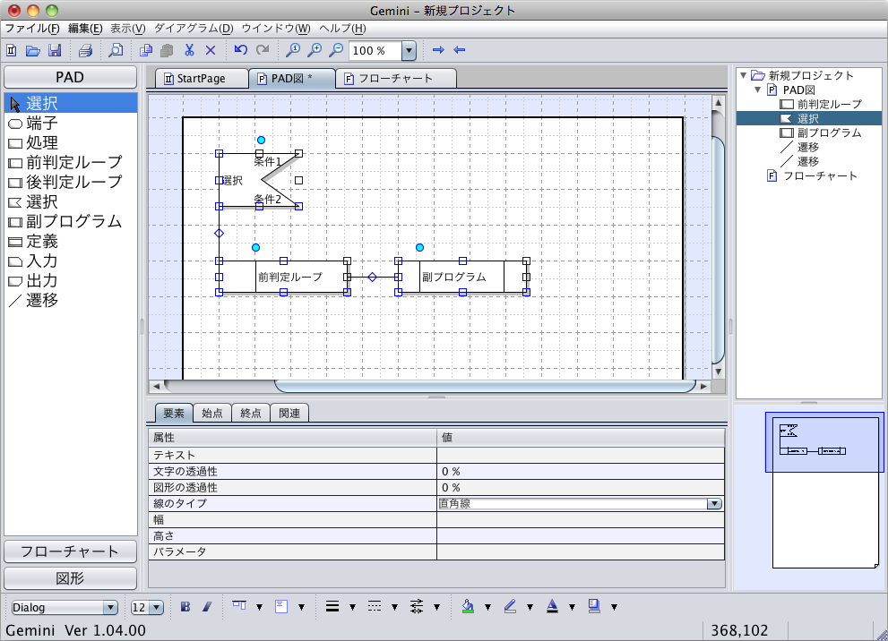Open the 編集(E) menu
Viewport: 888px width, 641px height.
coord(85,29)
